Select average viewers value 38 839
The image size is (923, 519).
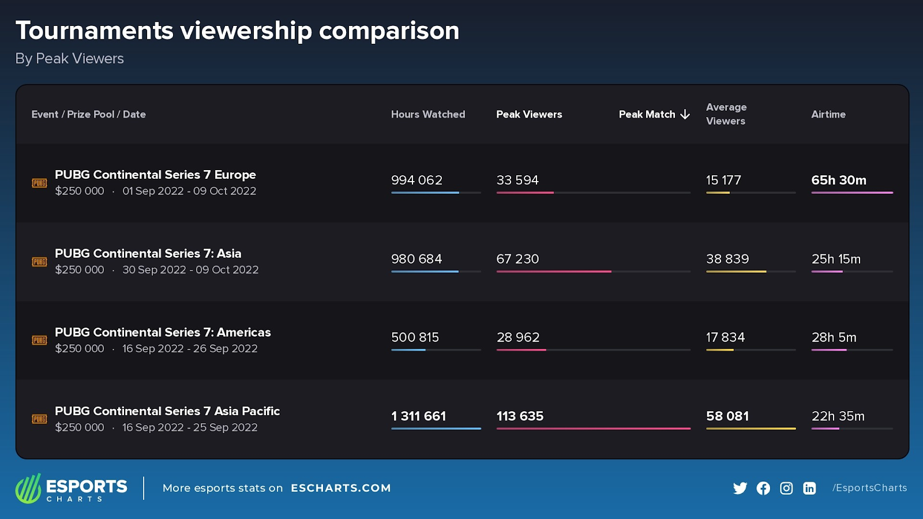[x=727, y=259]
